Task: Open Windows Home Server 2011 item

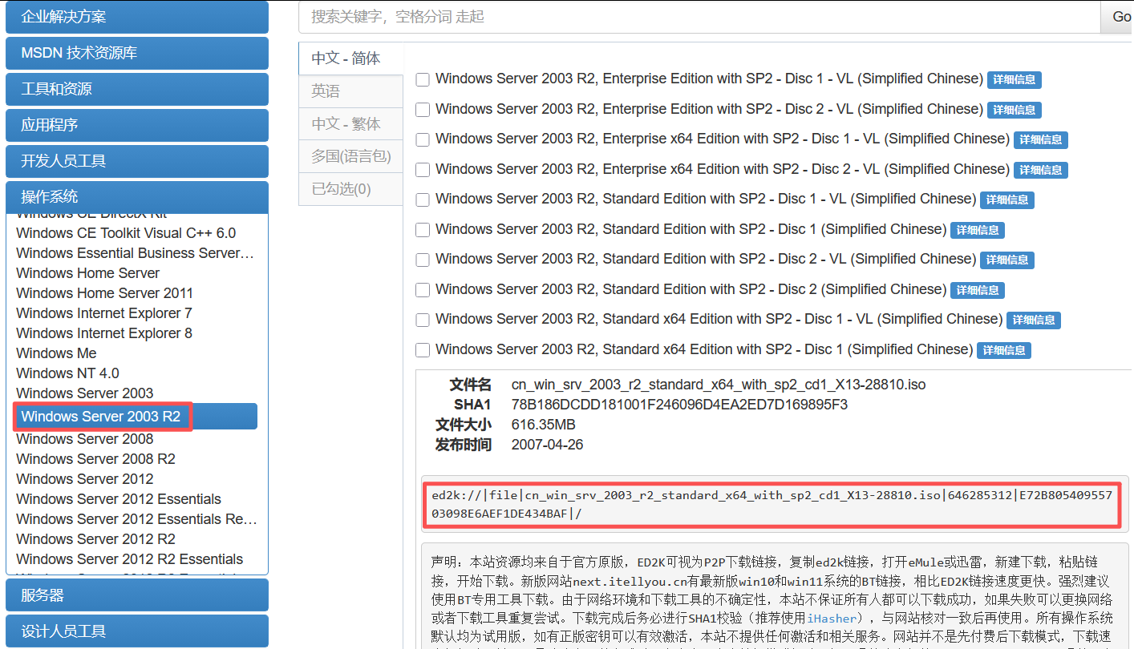Action: (104, 293)
